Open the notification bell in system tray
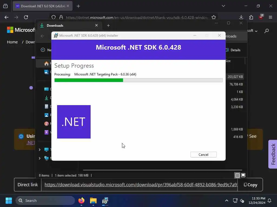 pos(270,201)
